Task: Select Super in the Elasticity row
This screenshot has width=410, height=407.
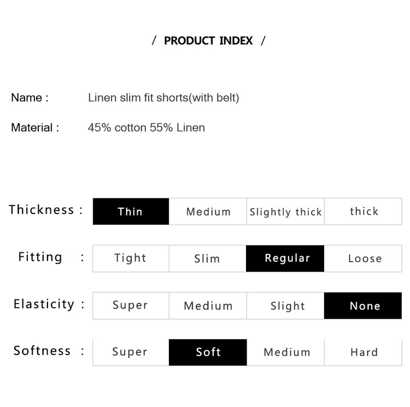Action: point(131,305)
